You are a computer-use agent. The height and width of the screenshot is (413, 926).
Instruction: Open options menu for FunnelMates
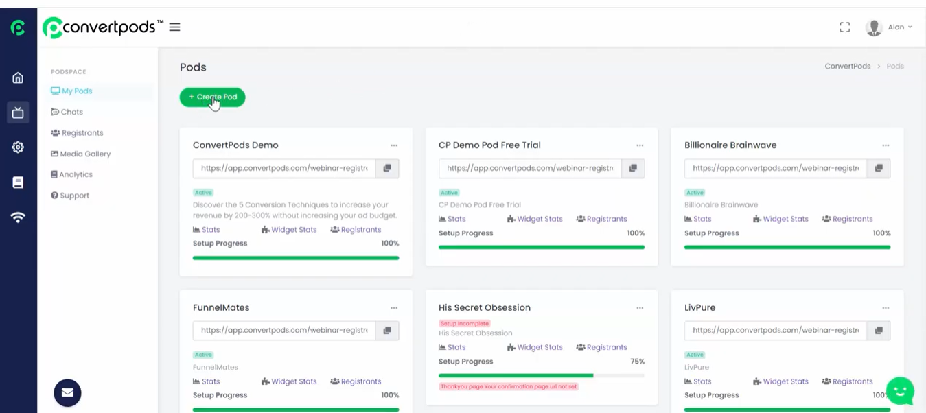[x=394, y=308]
